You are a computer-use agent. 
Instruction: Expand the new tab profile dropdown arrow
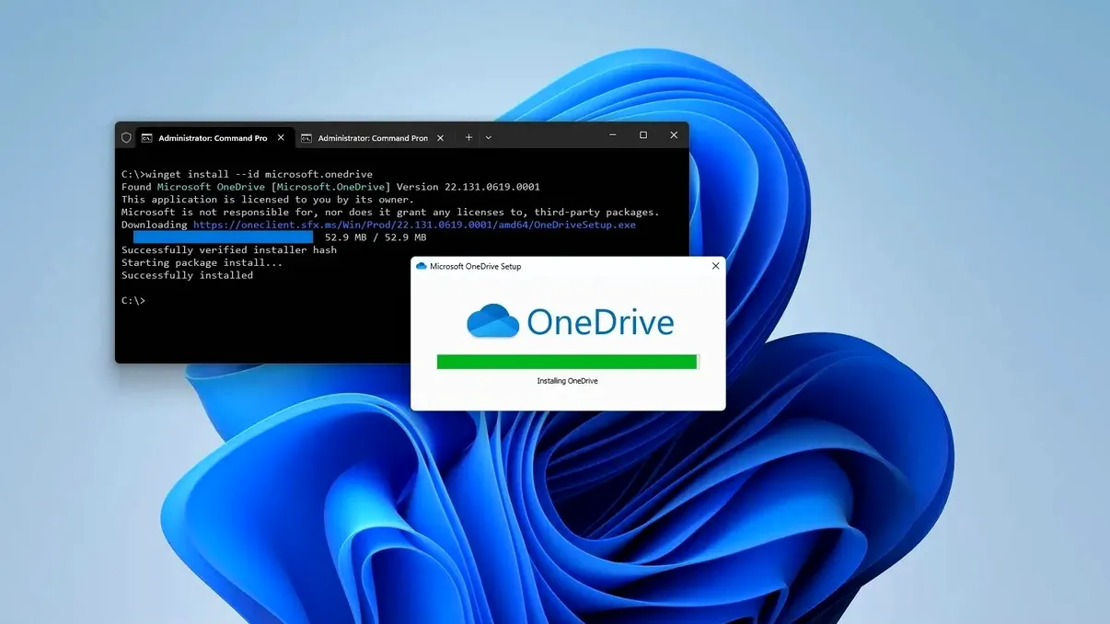(x=489, y=137)
